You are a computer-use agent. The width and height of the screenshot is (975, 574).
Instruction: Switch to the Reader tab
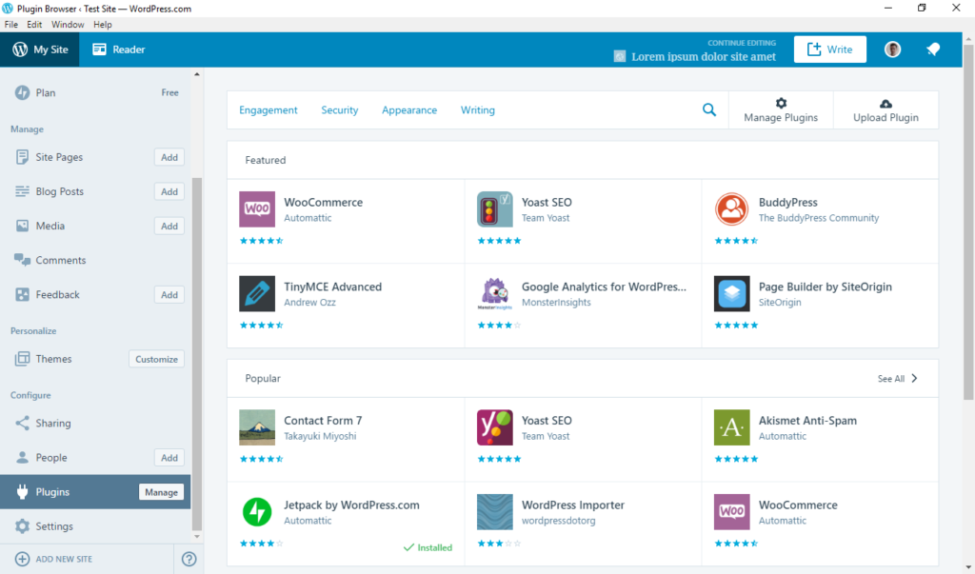point(118,49)
